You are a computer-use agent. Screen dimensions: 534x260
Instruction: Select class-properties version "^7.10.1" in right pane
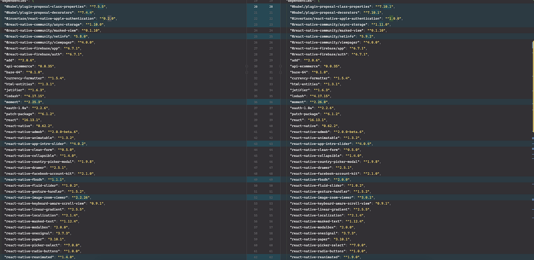(384, 6)
